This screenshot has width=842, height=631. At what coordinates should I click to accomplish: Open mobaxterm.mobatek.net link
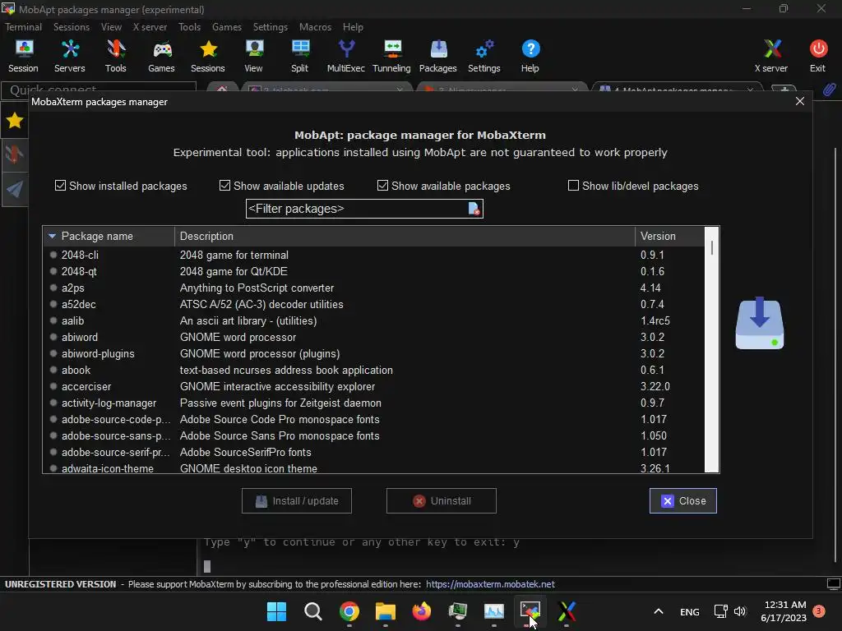tap(490, 584)
